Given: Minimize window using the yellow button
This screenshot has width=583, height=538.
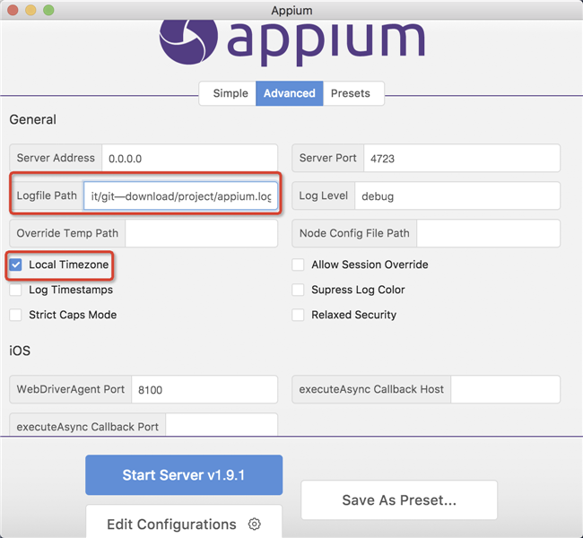Looking at the screenshot, I should click(x=30, y=10).
